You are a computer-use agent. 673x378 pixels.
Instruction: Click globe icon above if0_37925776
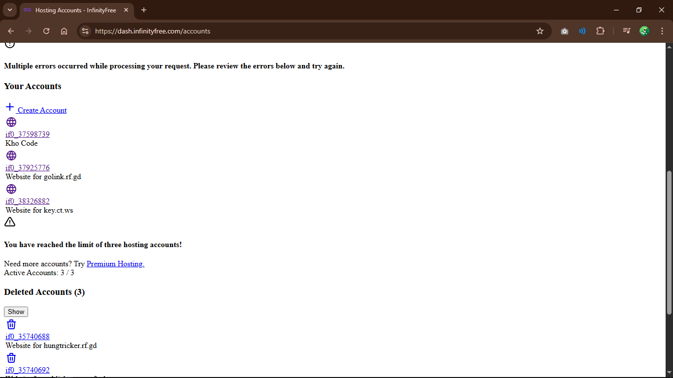11,156
